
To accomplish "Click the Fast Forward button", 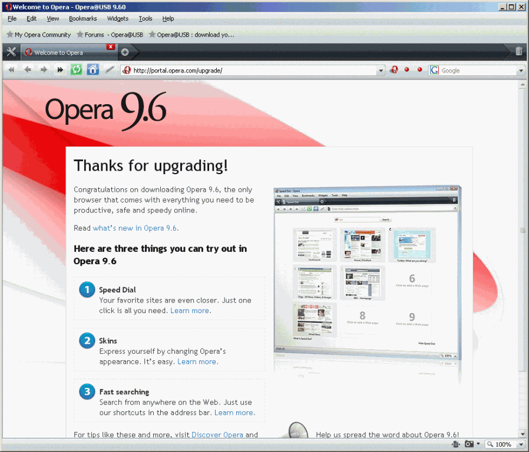I will click(x=60, y=70).
